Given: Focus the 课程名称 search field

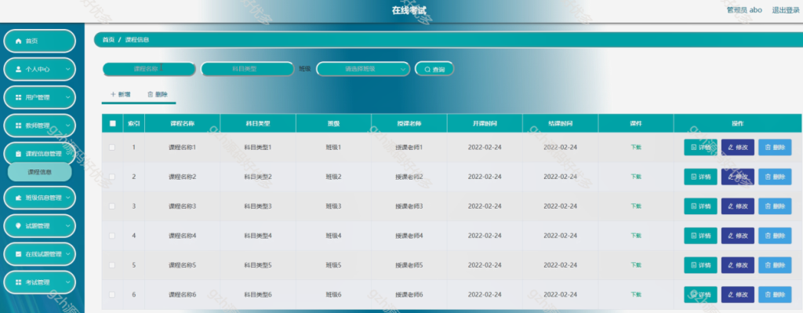Looking at the screenshot, I should pyautogui.click(x=149, y=69).
